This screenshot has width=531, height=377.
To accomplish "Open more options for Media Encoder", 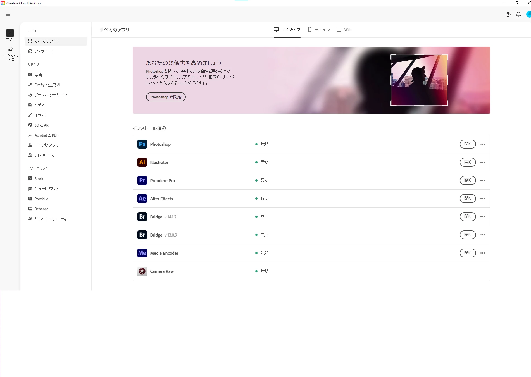I will (x=483, y=253).
